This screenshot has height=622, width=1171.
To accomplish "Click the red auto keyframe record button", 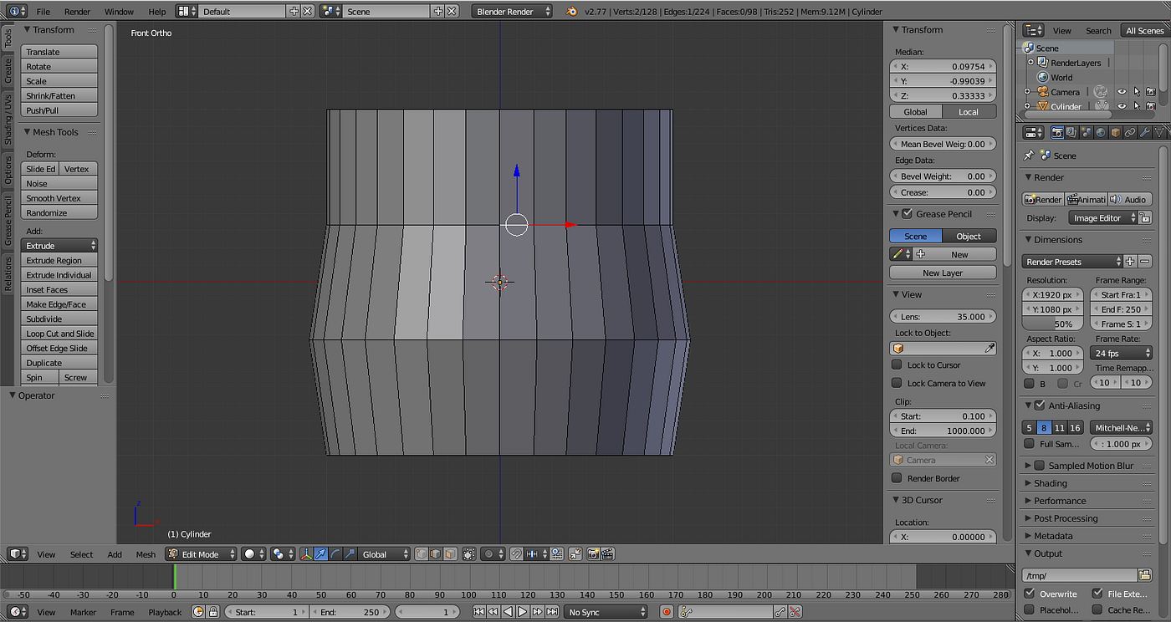I will 667,612.
